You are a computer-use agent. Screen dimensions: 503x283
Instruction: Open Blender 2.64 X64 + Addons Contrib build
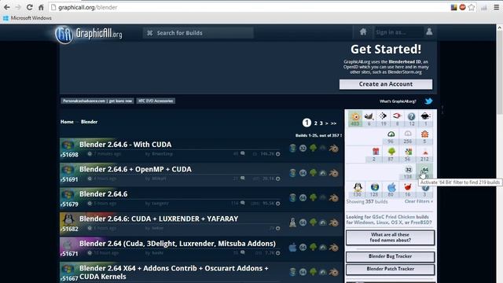174,273
